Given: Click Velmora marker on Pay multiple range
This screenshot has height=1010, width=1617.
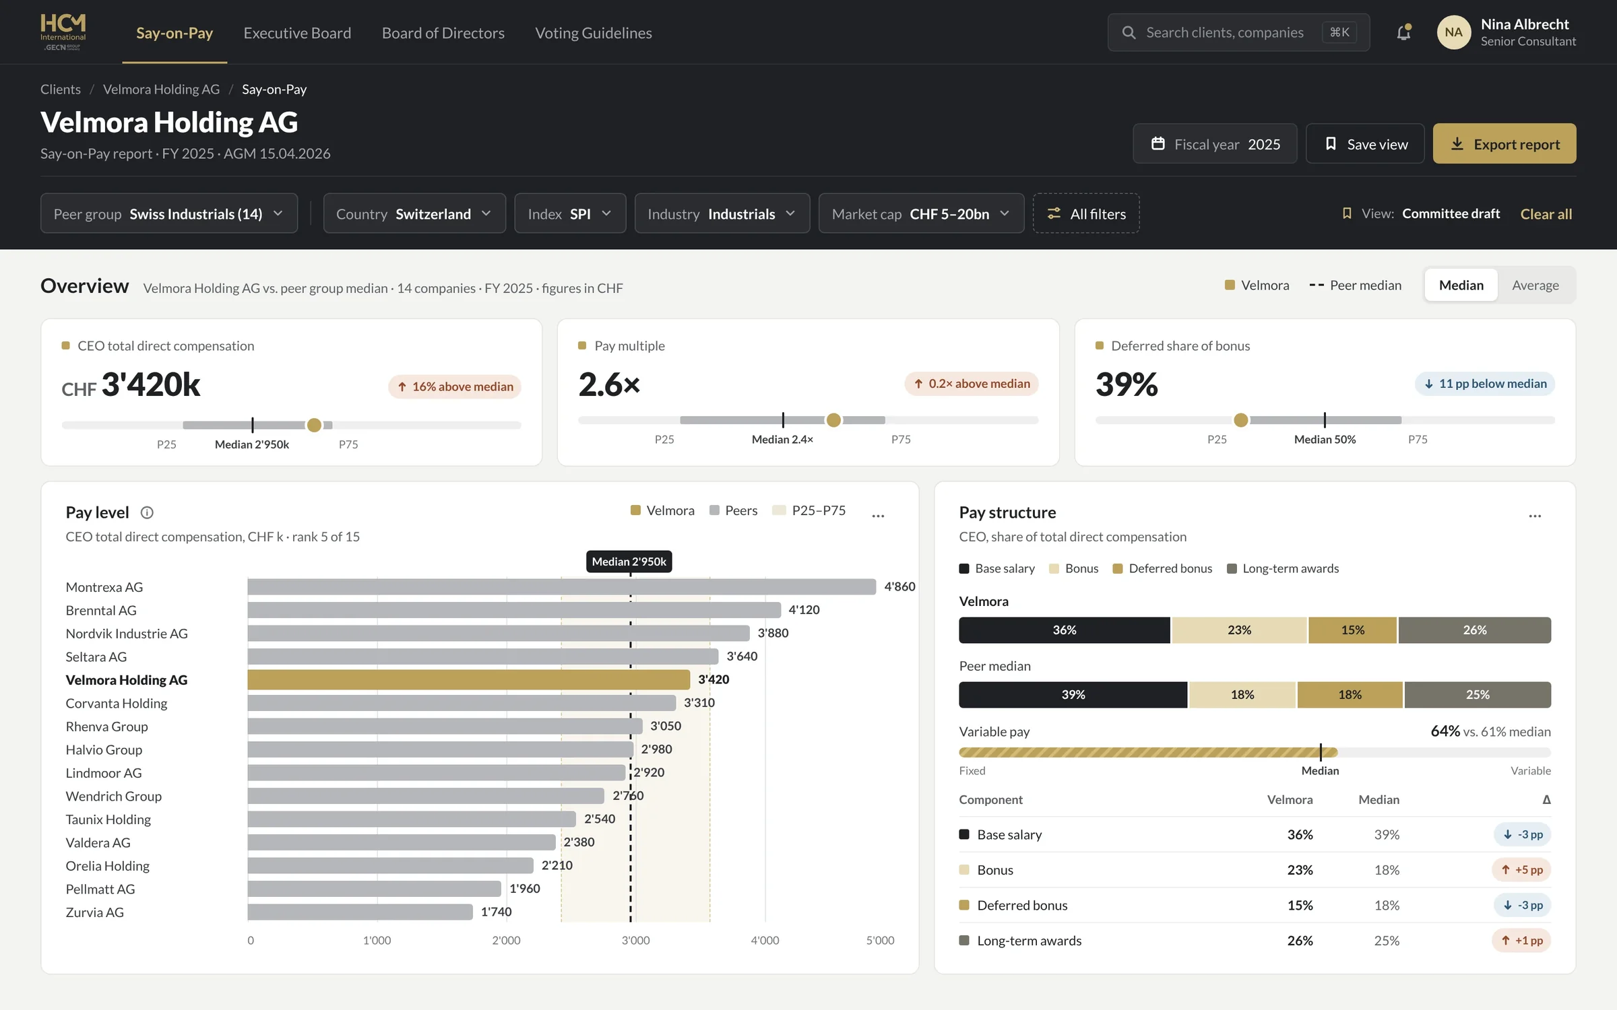Looking at the screenshot, I should tap(833, 420).
